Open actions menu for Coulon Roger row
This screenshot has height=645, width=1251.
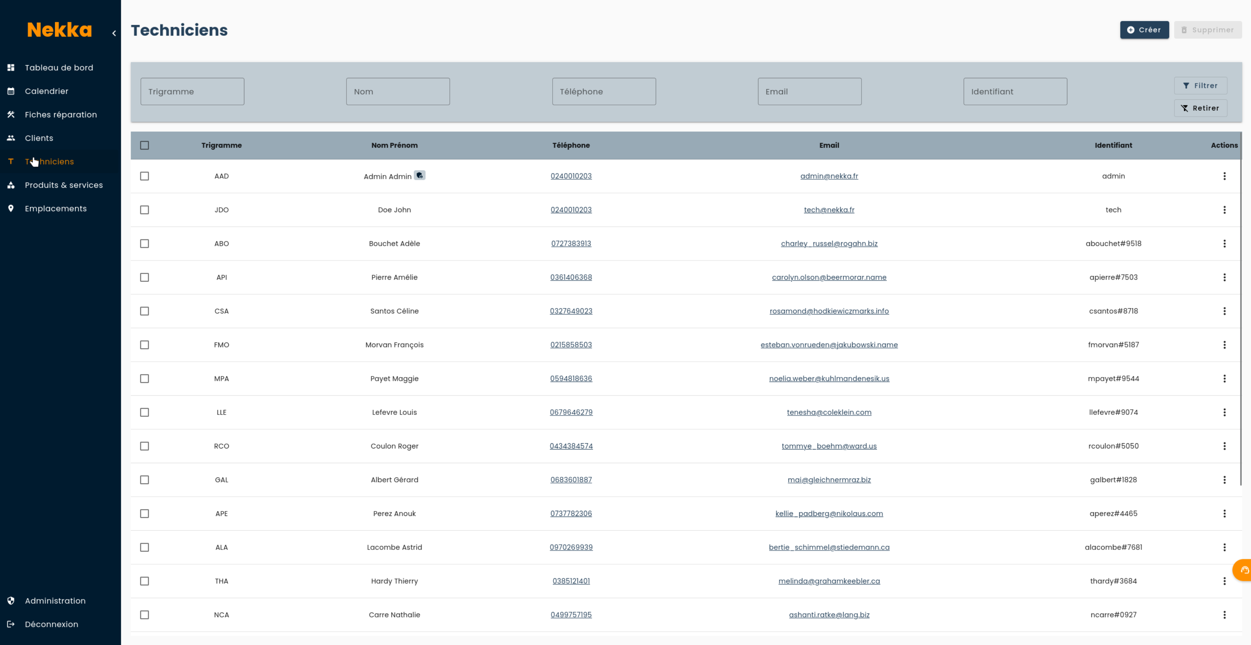(1224, 446)
